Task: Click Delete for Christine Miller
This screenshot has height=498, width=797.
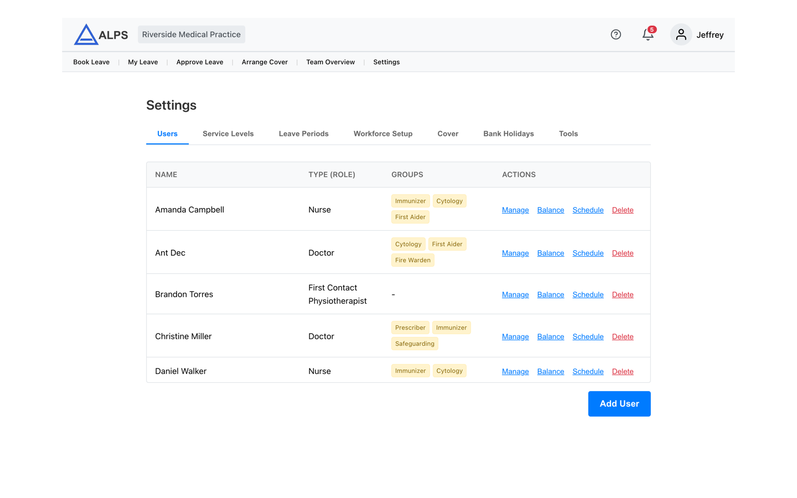Action: pyautogui.click(x=623, y=336)
